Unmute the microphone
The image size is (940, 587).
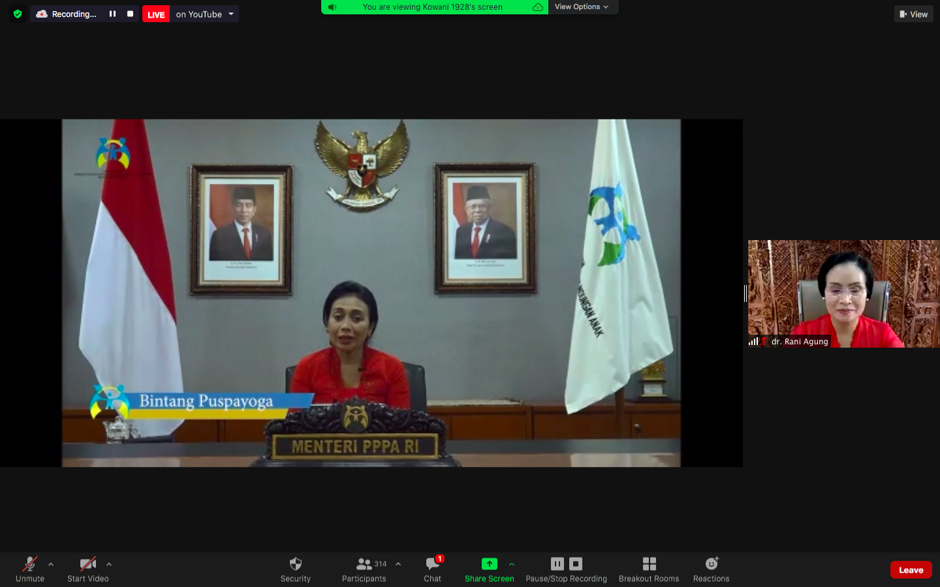30,569
